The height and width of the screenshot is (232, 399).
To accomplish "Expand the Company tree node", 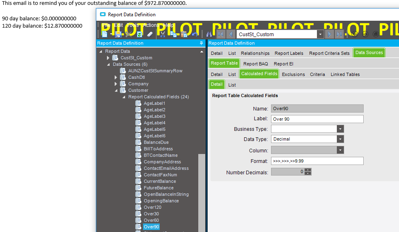I will [x=116, y=84].
